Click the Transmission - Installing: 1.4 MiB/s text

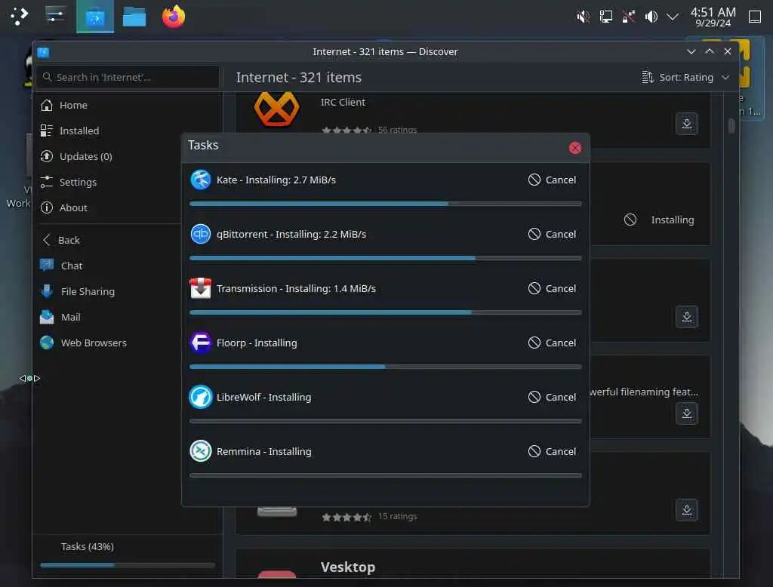[296, 288]
